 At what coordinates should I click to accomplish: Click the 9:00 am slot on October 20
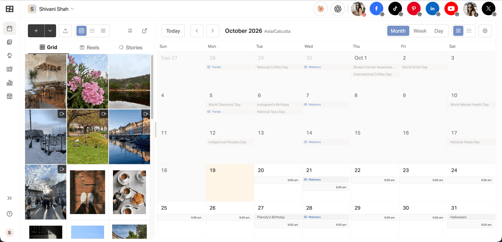[277, 180]
